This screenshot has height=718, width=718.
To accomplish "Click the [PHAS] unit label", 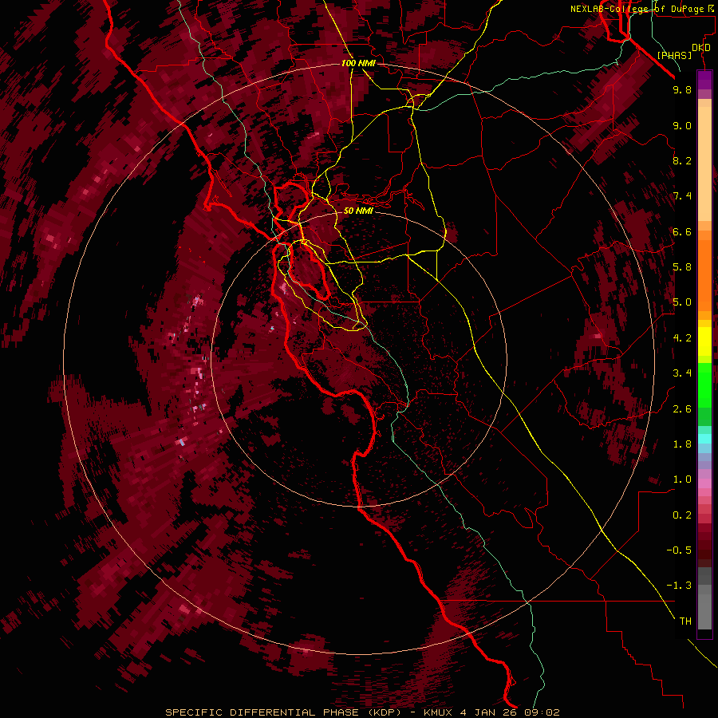I will click(674, 55).
